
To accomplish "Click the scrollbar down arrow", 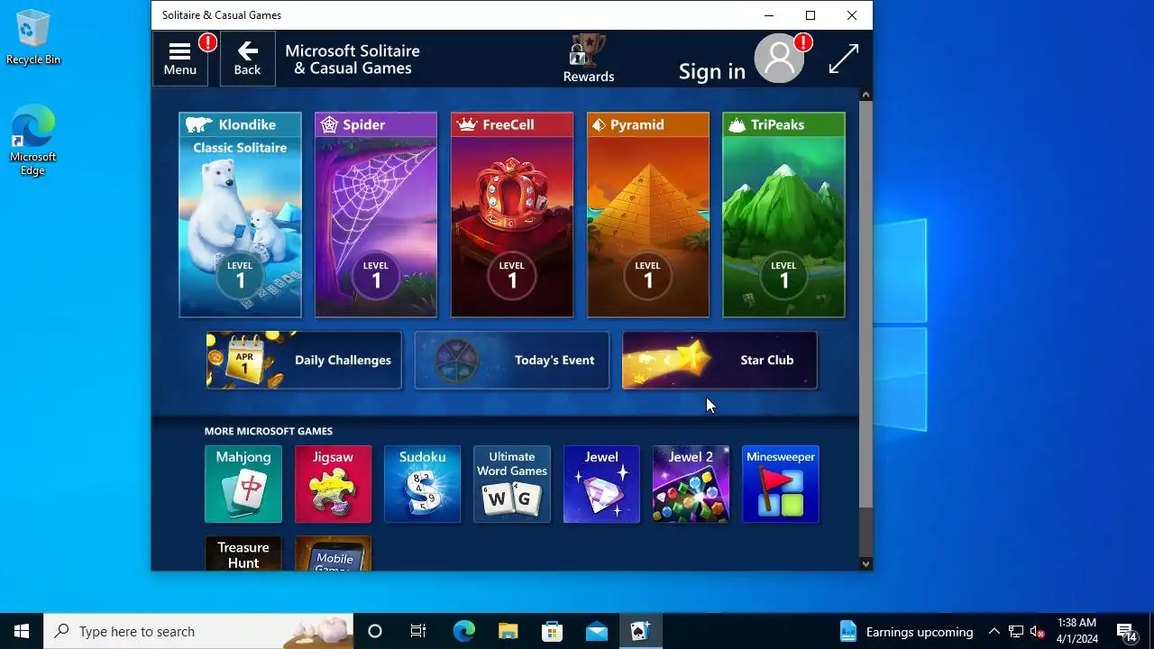I will click(x=865, y=563).
